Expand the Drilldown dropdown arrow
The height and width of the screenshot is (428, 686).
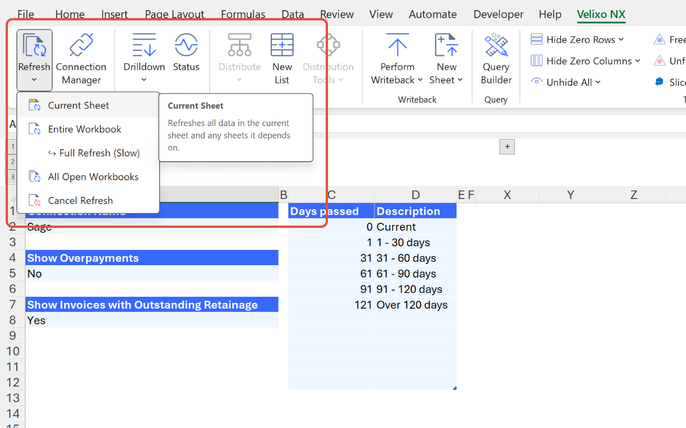pyautogui.click(x=144, y=80)
